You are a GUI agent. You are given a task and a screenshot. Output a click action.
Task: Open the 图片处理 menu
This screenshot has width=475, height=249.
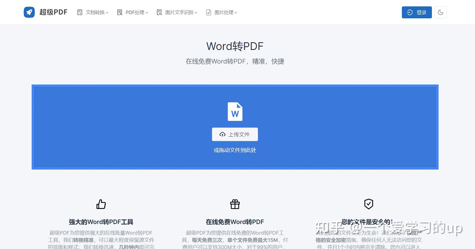pyautogui.click(x=222, y=12)
